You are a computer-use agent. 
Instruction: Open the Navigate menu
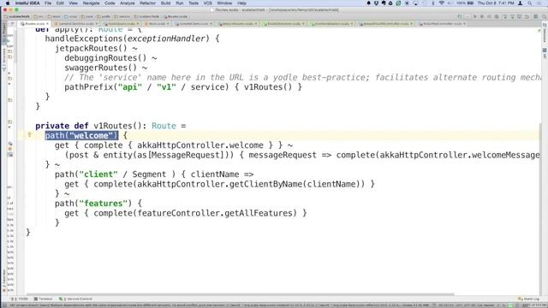[x=91, y=3]
